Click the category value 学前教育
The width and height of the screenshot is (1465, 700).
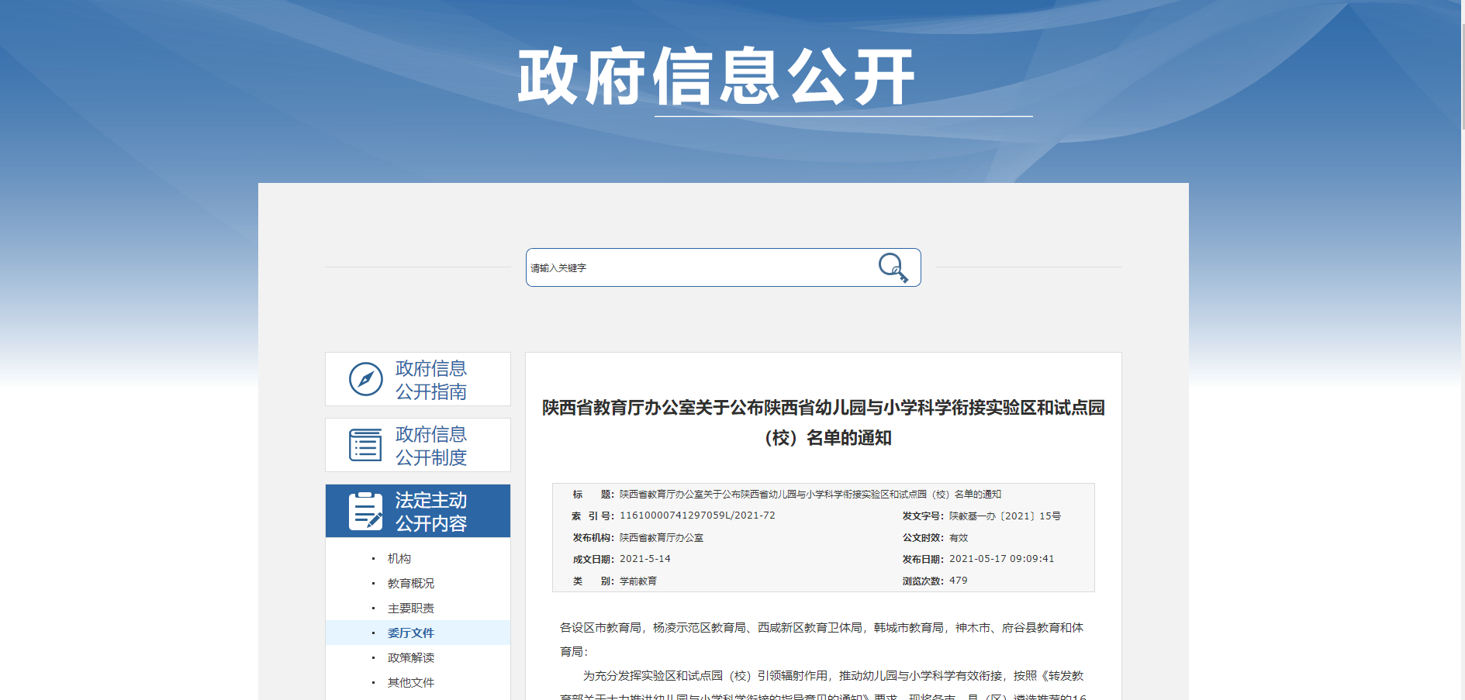[x=638, y=581]
